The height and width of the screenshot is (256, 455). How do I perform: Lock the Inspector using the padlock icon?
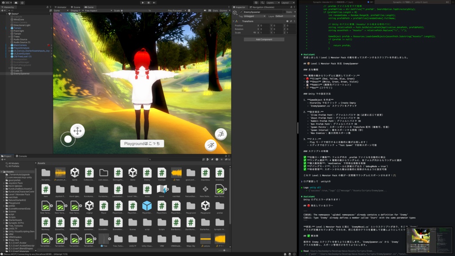click(291, 7)
